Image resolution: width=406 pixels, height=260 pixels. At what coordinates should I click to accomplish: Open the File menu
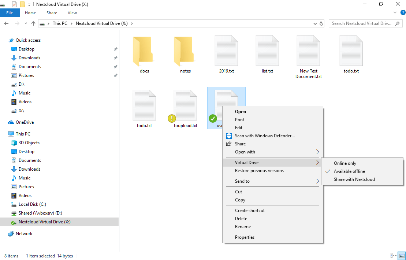(x=10, y=12)
